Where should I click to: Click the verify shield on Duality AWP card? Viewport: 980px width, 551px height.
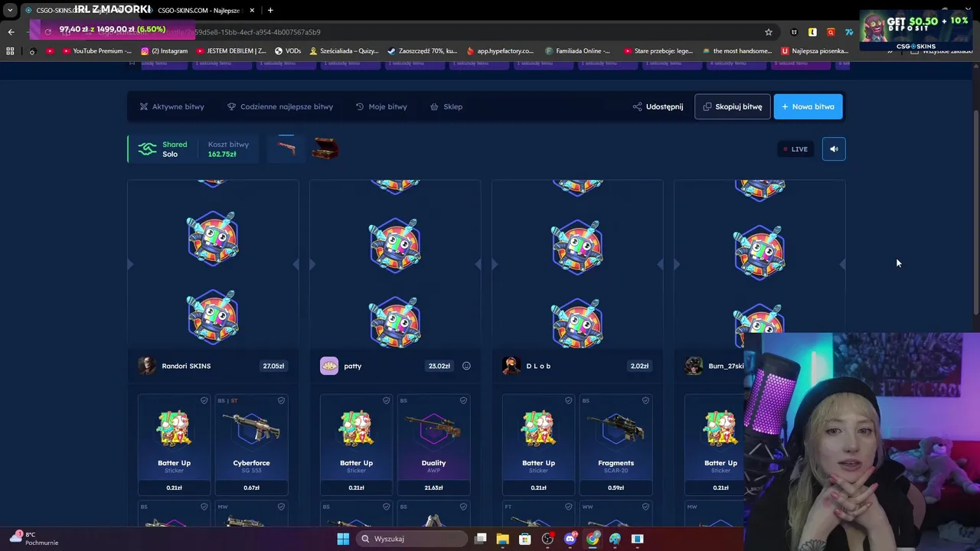click(x=463, y=400)
